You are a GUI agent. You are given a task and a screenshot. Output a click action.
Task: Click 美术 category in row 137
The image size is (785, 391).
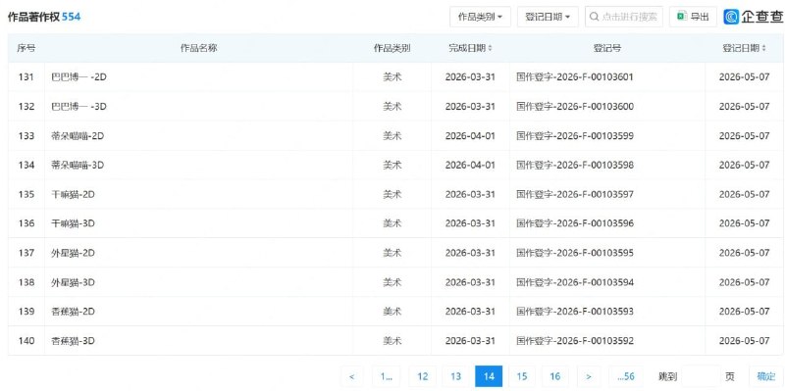(392, 253)
